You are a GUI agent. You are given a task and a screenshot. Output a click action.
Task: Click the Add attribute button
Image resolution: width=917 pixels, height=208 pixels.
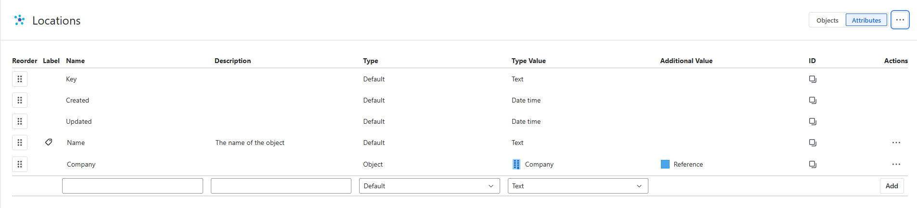pyautogui.click(x=891, y=186)
